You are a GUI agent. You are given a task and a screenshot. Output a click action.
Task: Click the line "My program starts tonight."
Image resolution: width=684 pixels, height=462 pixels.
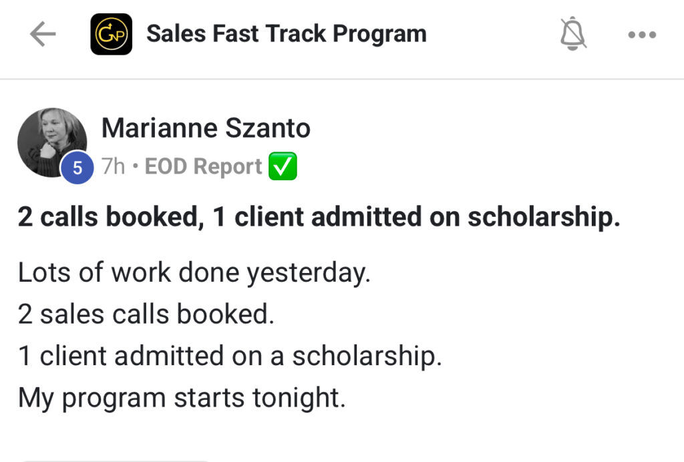pos(182,398)
